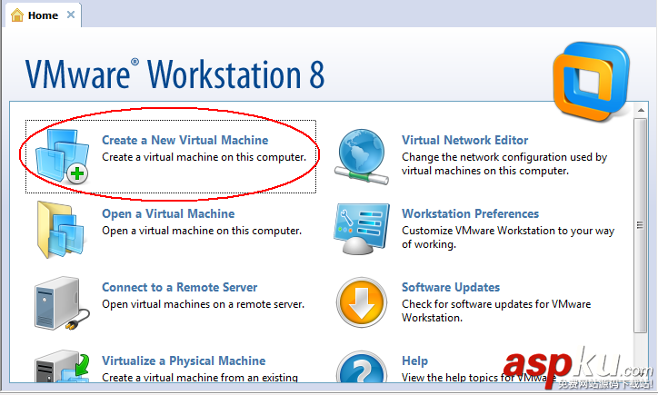Click the text 'Open a virtual machine on this computer.'
658x395 pixels.
[202, 231]
